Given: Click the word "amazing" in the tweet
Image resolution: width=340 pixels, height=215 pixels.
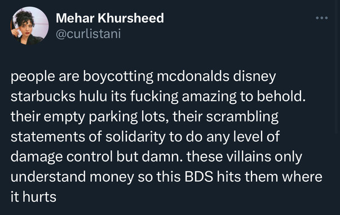Looking at the screenshot, I should pos(209,97).
